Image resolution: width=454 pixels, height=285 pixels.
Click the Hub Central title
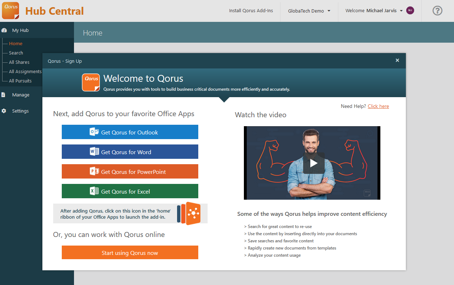(x=55, y=11)
